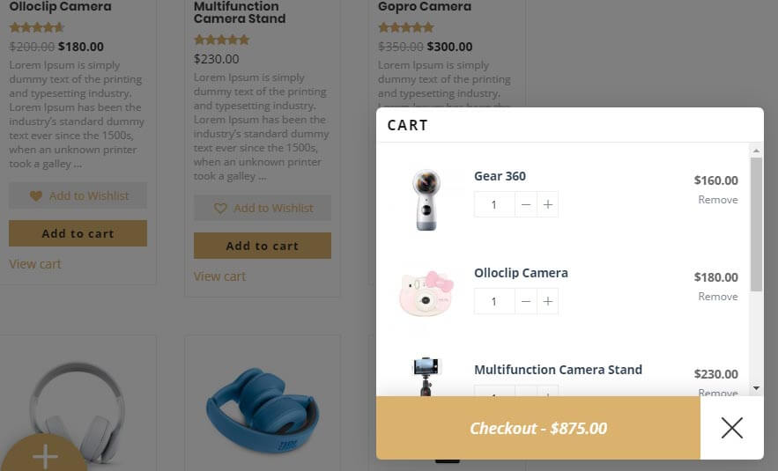Close the cart popup with X icon

coord(731,428)
